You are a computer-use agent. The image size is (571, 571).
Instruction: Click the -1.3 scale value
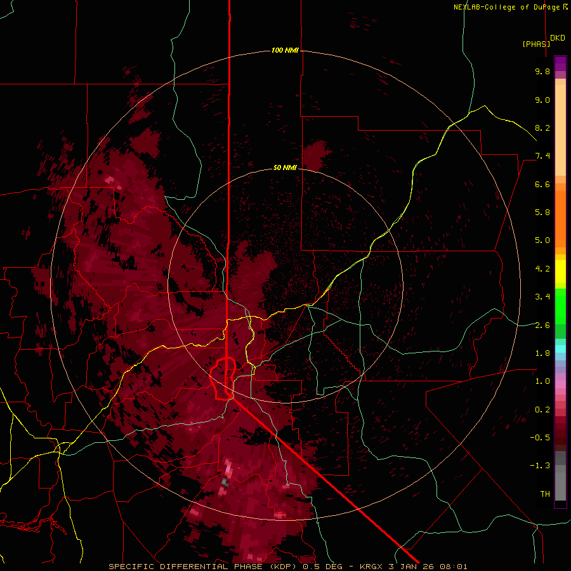click(540, 466)
